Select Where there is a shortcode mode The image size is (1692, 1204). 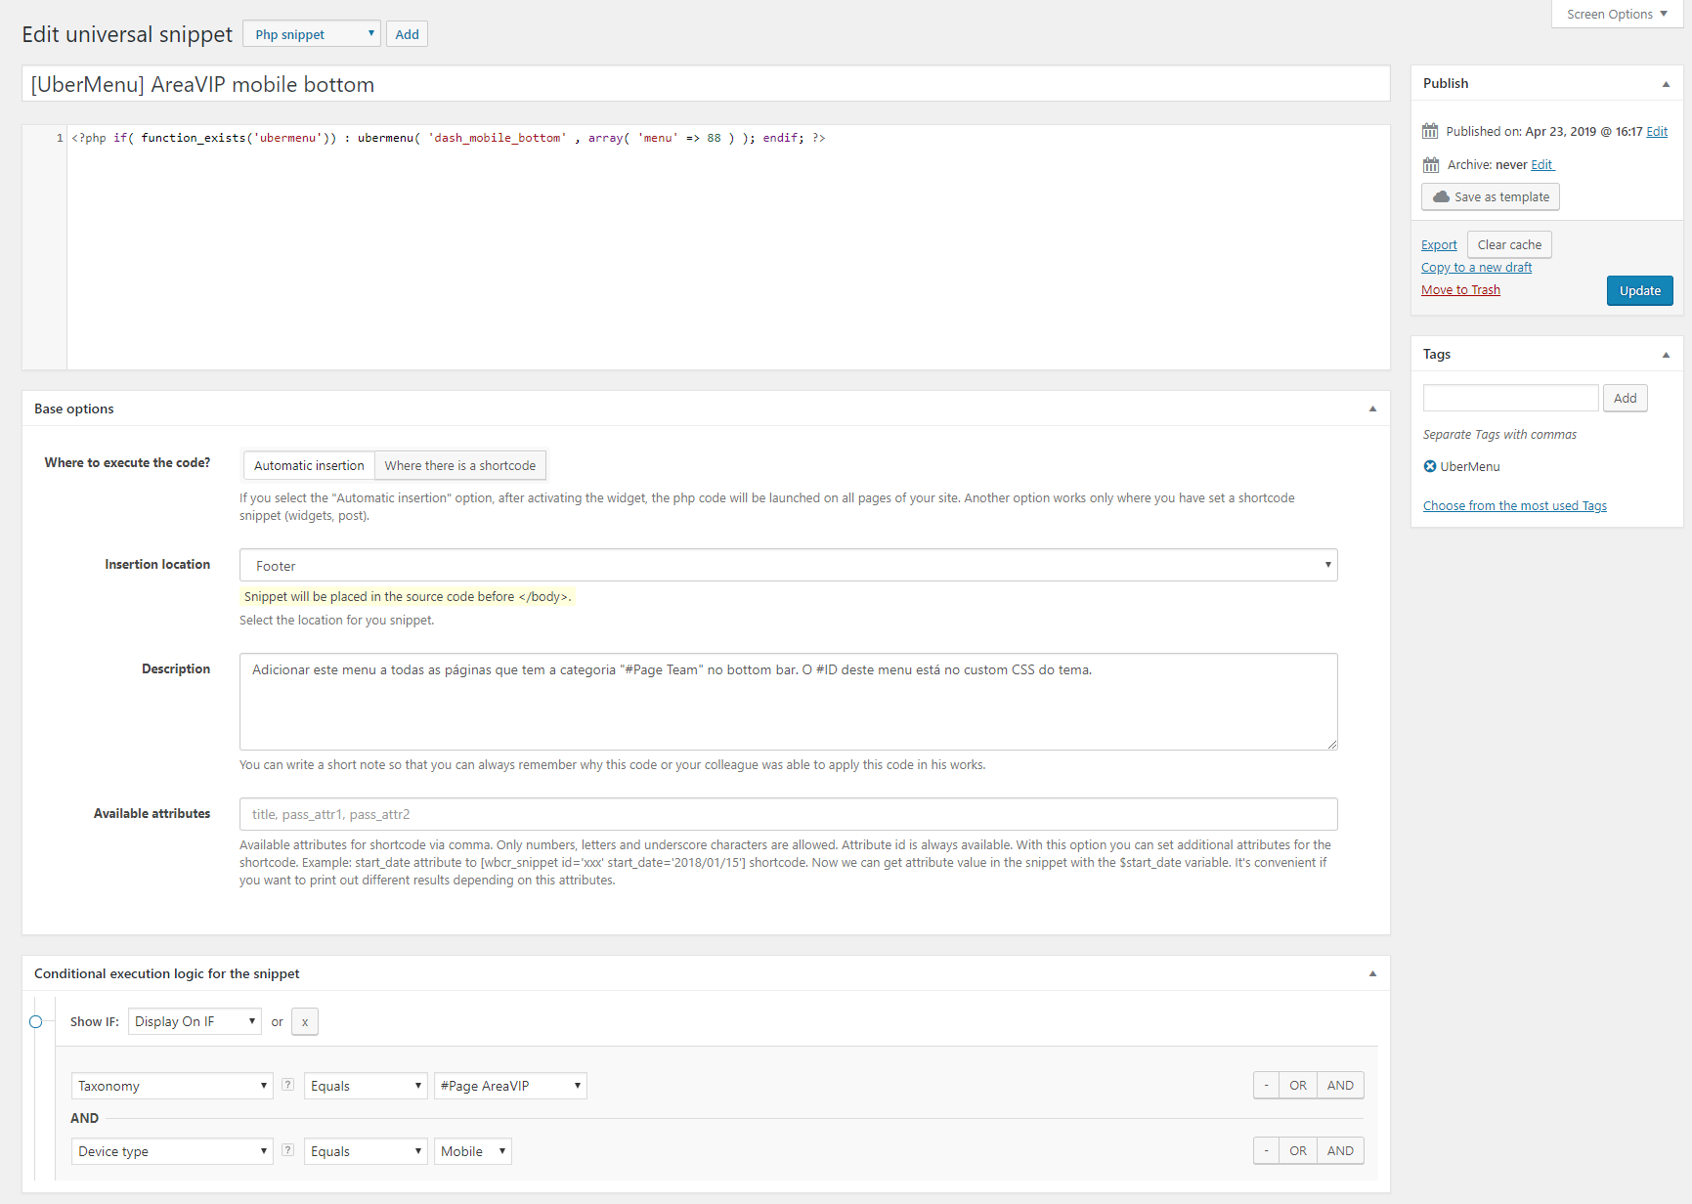tap(459, 466)
